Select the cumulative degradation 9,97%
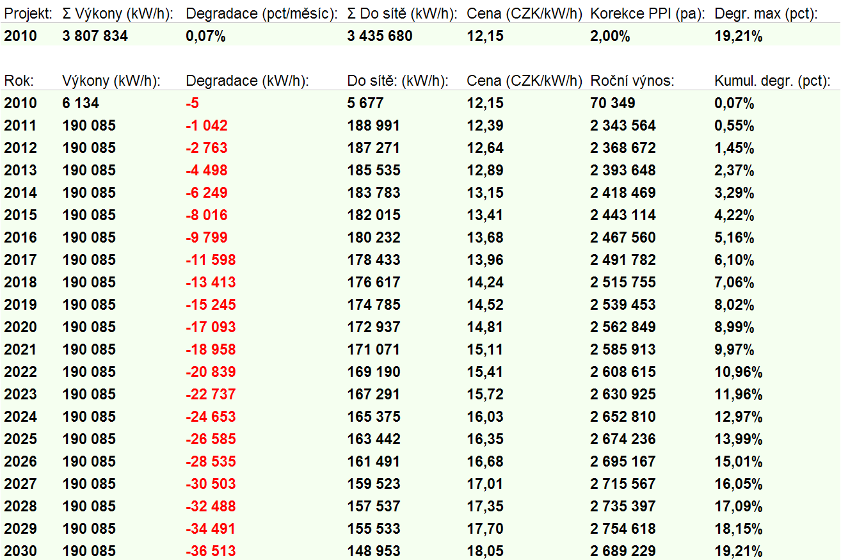The width and height of the screenshot is (841, 560). coord(734,350)
